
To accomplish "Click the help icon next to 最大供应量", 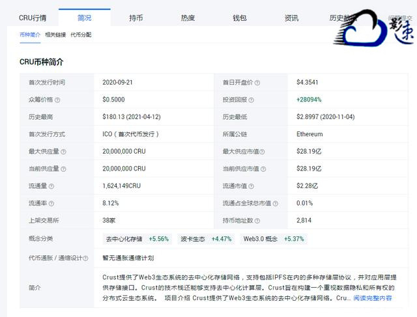I will point(64,152).
